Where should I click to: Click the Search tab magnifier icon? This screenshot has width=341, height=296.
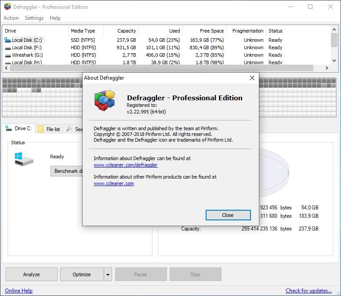(69, 128)
